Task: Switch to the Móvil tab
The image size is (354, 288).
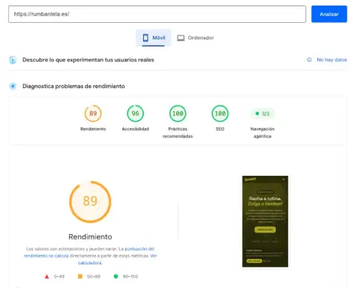Action: tap(153, 38)
